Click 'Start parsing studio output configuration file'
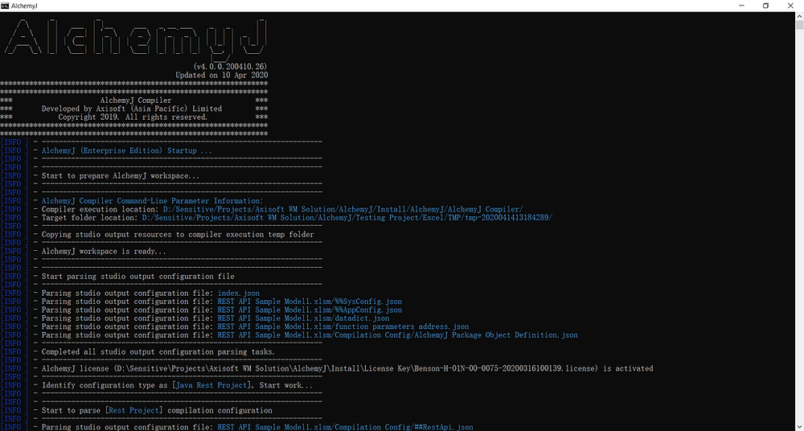Image resolution: width=804 pixels, height=431 pixels. pos(138,277)
